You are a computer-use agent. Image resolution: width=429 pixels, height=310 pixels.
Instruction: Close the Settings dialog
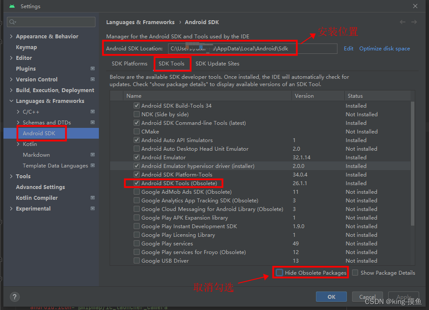415,6
